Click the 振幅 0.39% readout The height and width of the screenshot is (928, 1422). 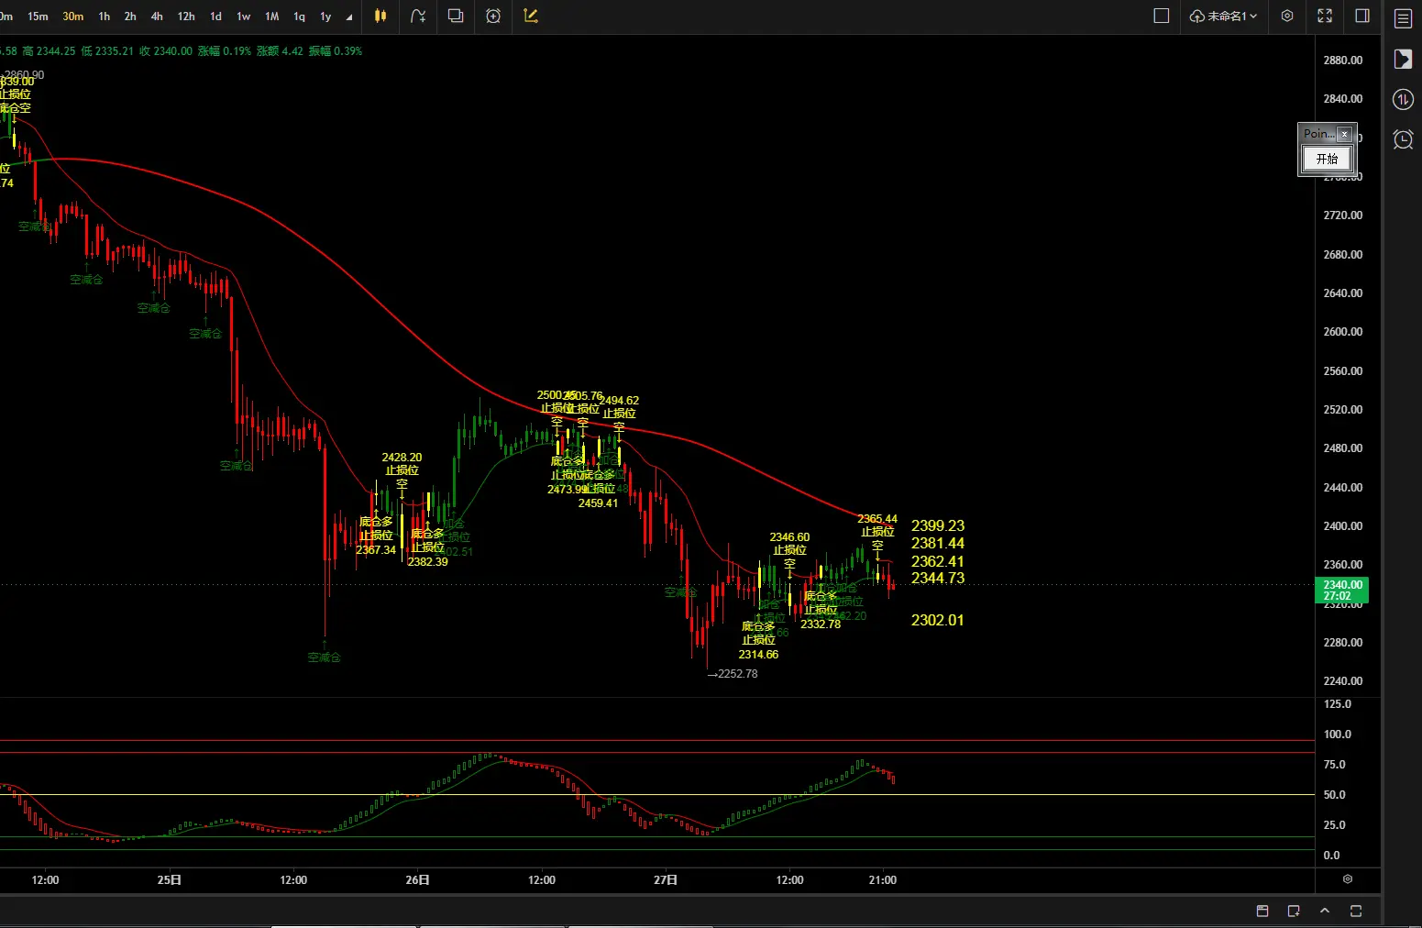click(x=336, y=51)
